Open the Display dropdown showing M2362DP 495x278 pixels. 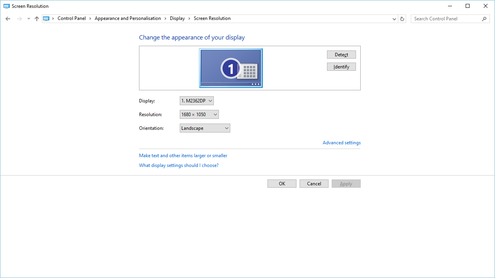pyautogui.click(x=197, y=101)
